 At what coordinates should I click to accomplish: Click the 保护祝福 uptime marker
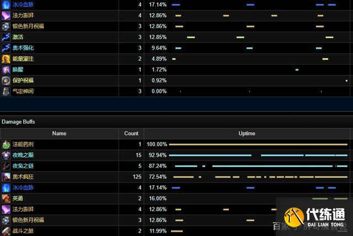(x=346, y=81)
